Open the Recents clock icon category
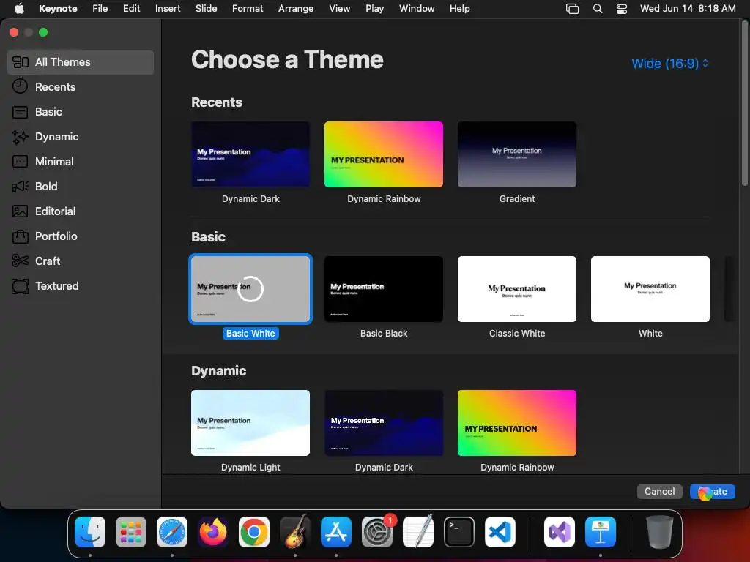The width and height of the screenshot is (750, 562). [x=20, y=86]
